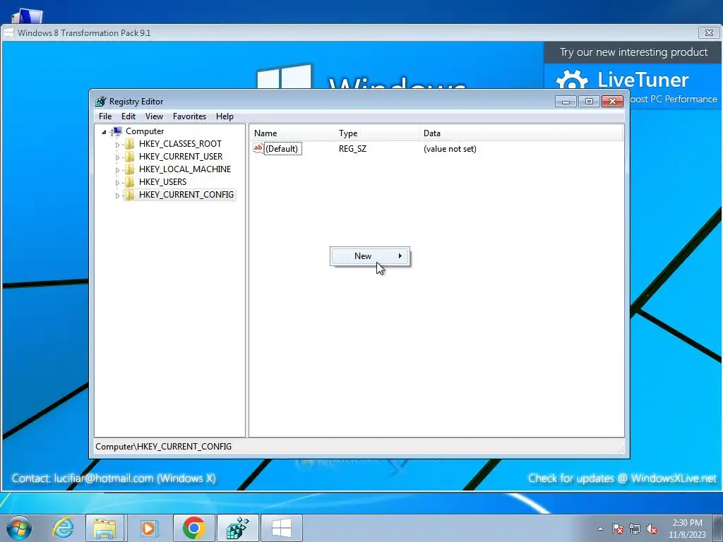Viewport: 723px width, 542px height.
Task: Expand the HKEY_CURRENT_CONFIG key
Action: pos(117,195)
